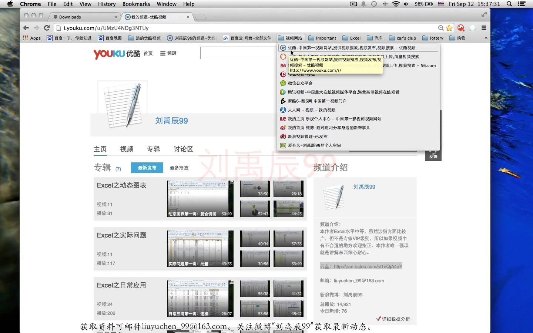Open the Notification Center list icon
Viewport: 533px width, 333px height.
[x=522, y=4]
